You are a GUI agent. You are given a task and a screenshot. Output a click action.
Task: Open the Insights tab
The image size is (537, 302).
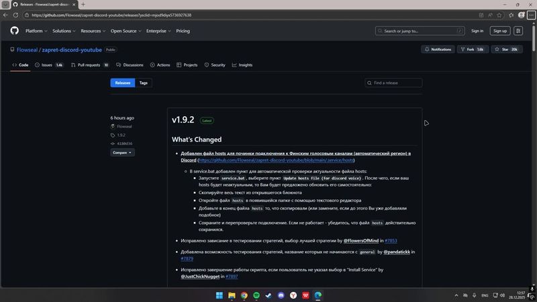[x=242, y=65]
